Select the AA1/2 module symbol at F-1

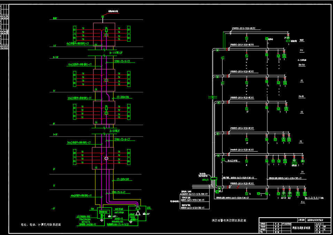click(x=284, y=194)
